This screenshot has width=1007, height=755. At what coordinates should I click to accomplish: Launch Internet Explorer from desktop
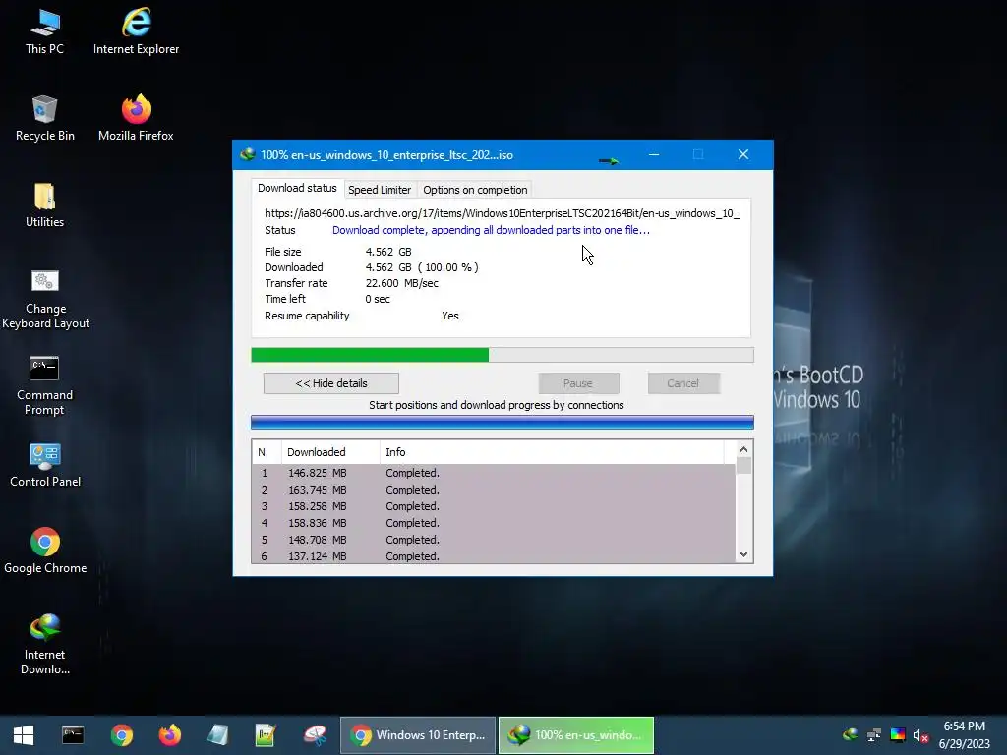(x=136, y=32)
